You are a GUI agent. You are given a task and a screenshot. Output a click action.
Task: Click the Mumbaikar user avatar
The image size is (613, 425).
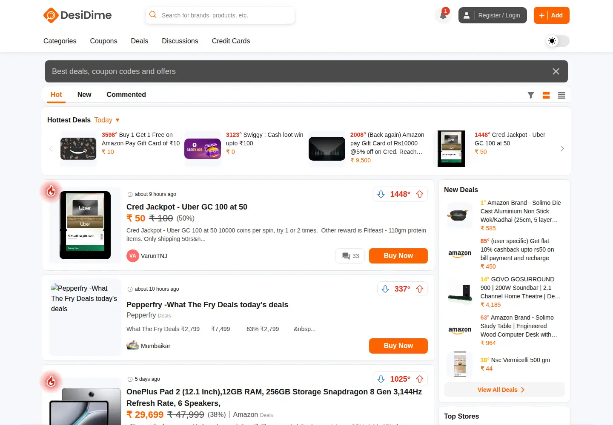coord(133,346)
